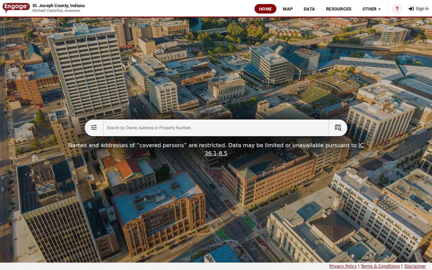Viewport: 432px width, 270px height.
Task: Click the map search icon in search bar
Action: coord(338,128)
